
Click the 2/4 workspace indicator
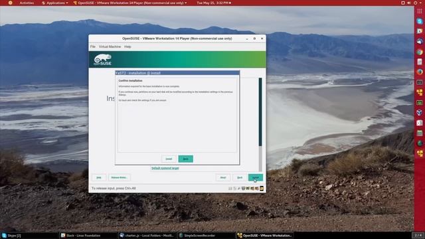point(418,235)
